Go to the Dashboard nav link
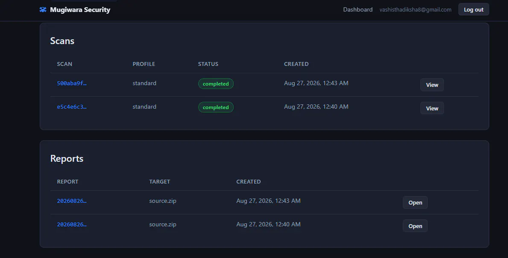 358,10
